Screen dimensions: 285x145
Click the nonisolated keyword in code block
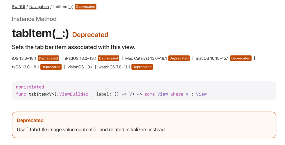[x=30, y=87]
